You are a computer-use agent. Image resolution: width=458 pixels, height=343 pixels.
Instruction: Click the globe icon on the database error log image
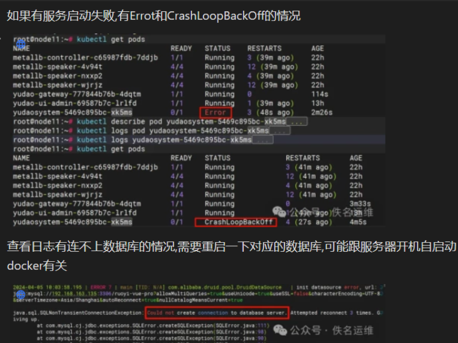click(20, 295)
